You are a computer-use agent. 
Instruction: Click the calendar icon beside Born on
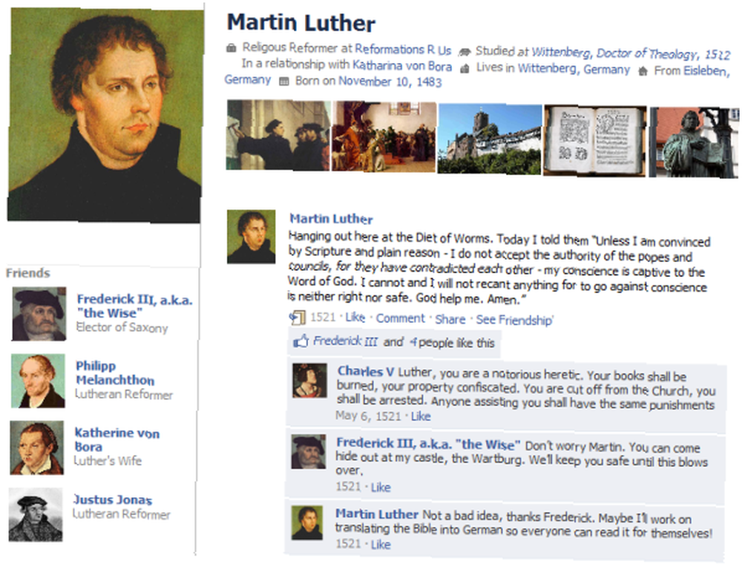pos(283,82)
